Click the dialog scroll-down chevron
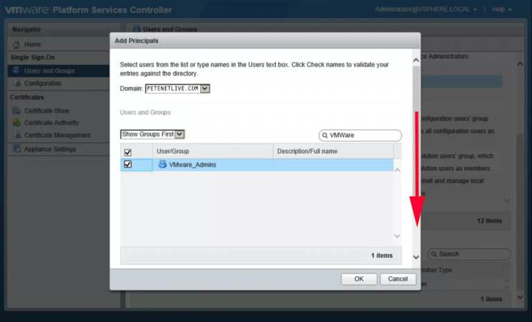Screen dimensions: 532x322 416,257
